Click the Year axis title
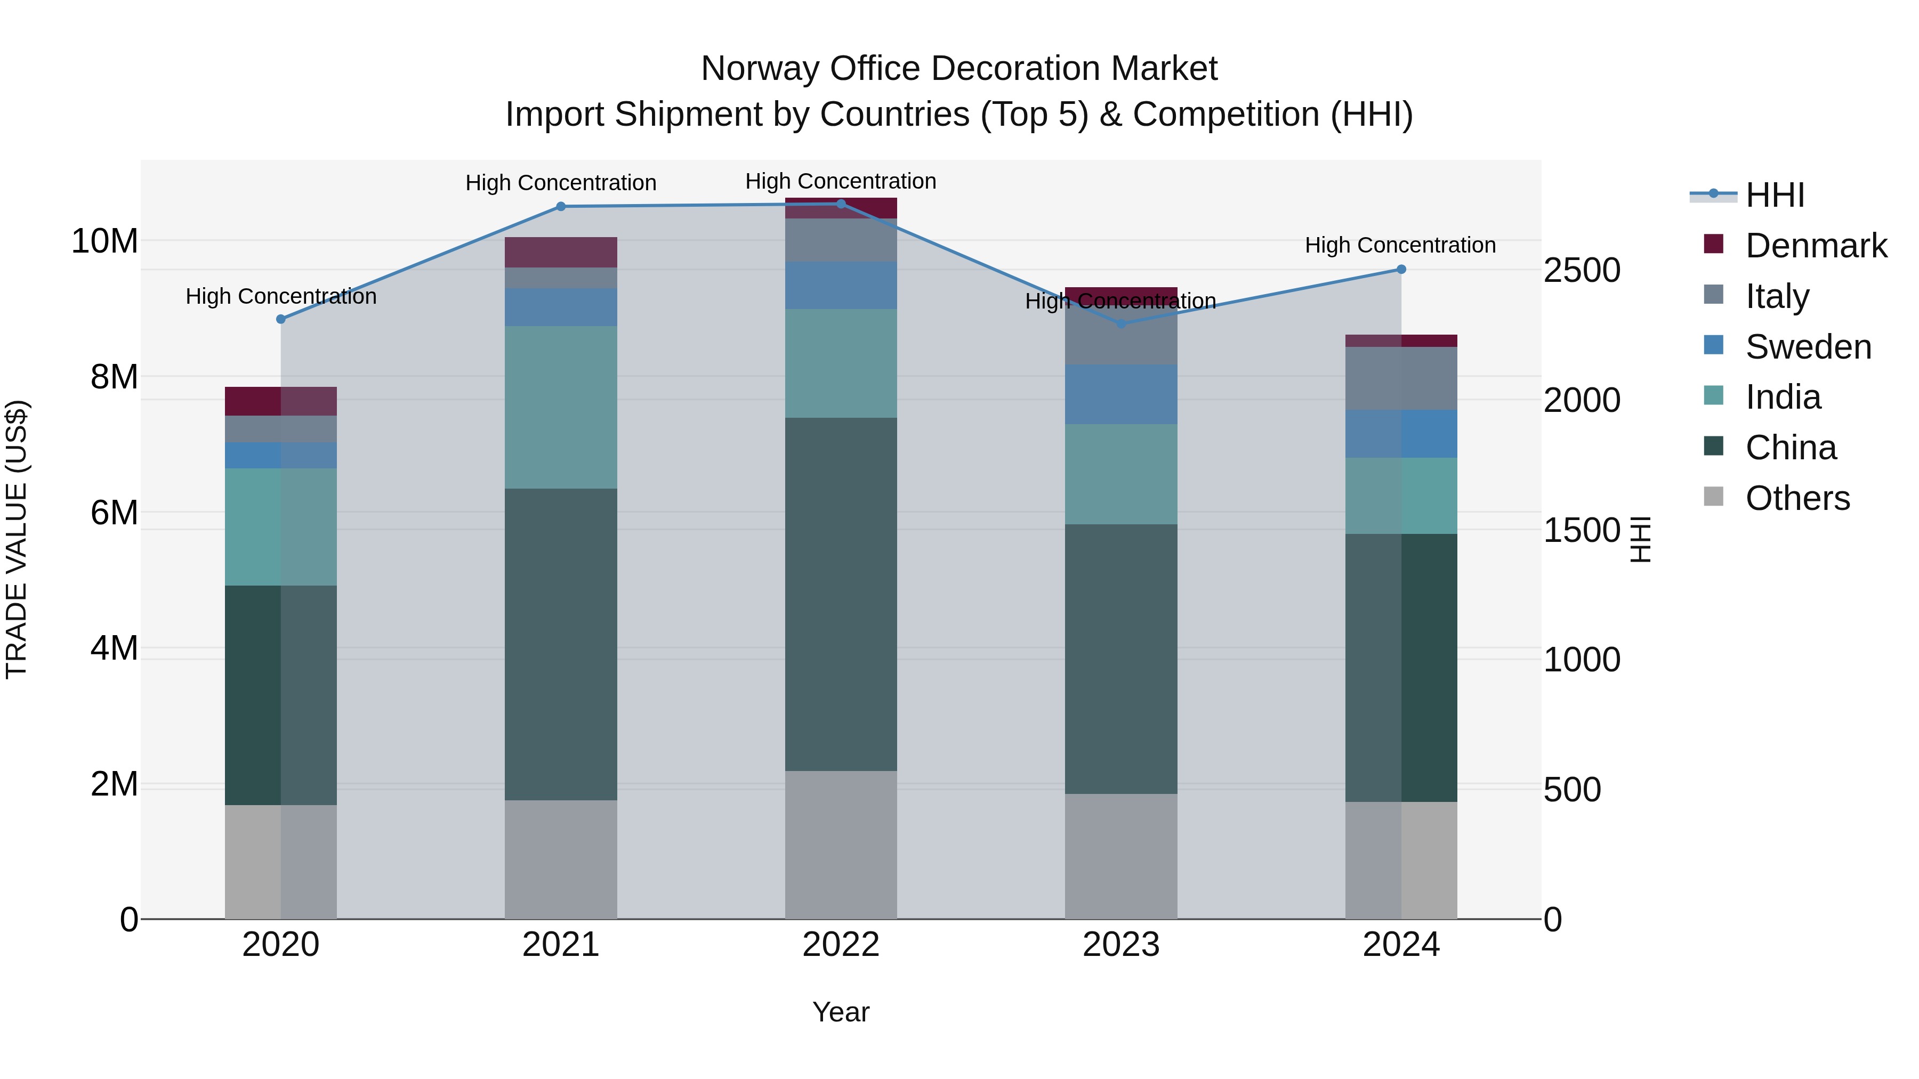 pos(841,1013)
